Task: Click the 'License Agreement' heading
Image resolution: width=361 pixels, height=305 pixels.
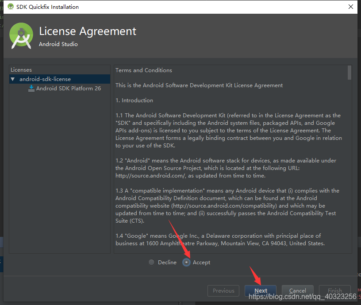Action: [88, 31]
